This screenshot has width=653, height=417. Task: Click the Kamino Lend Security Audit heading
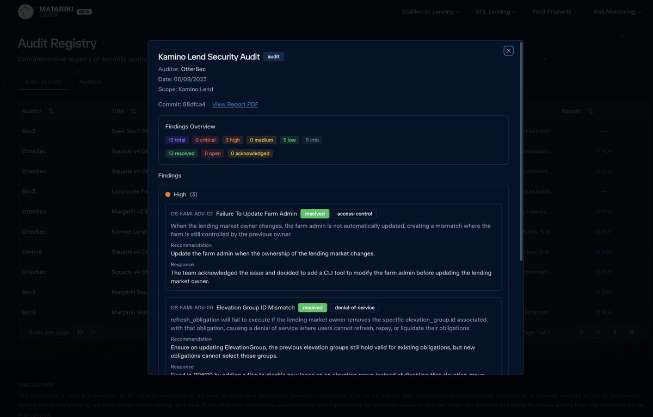point(209,57)
